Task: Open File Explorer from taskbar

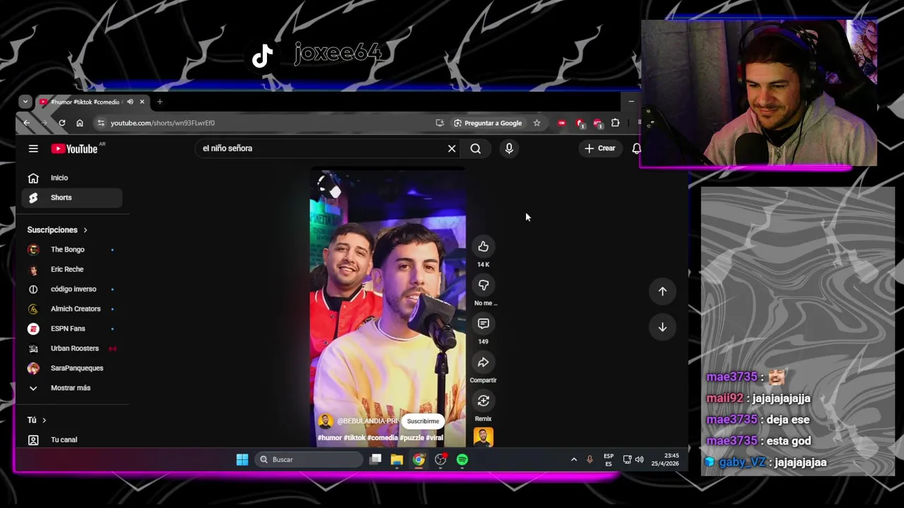Action: [397, 459]
